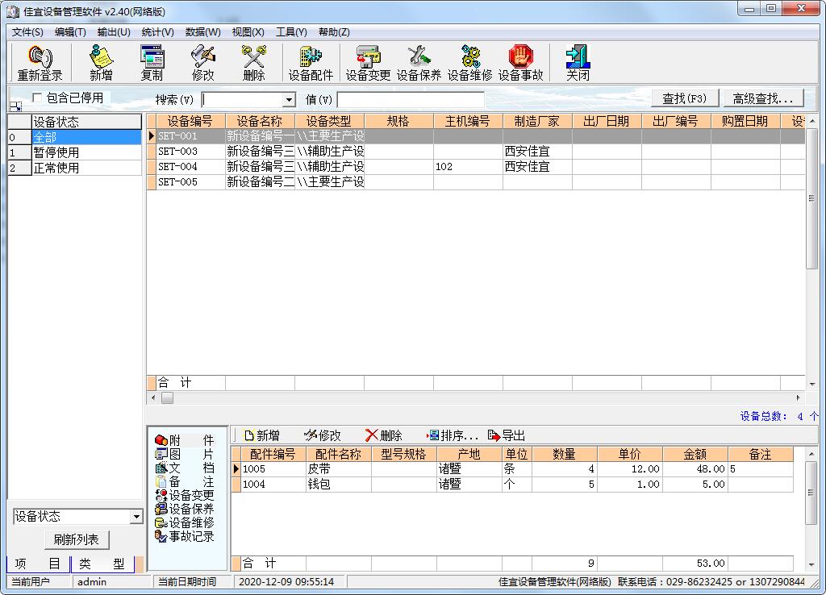Click the 主机编号 cell with value 102
This screenshot has width=826, height=595.
point(468,166)
